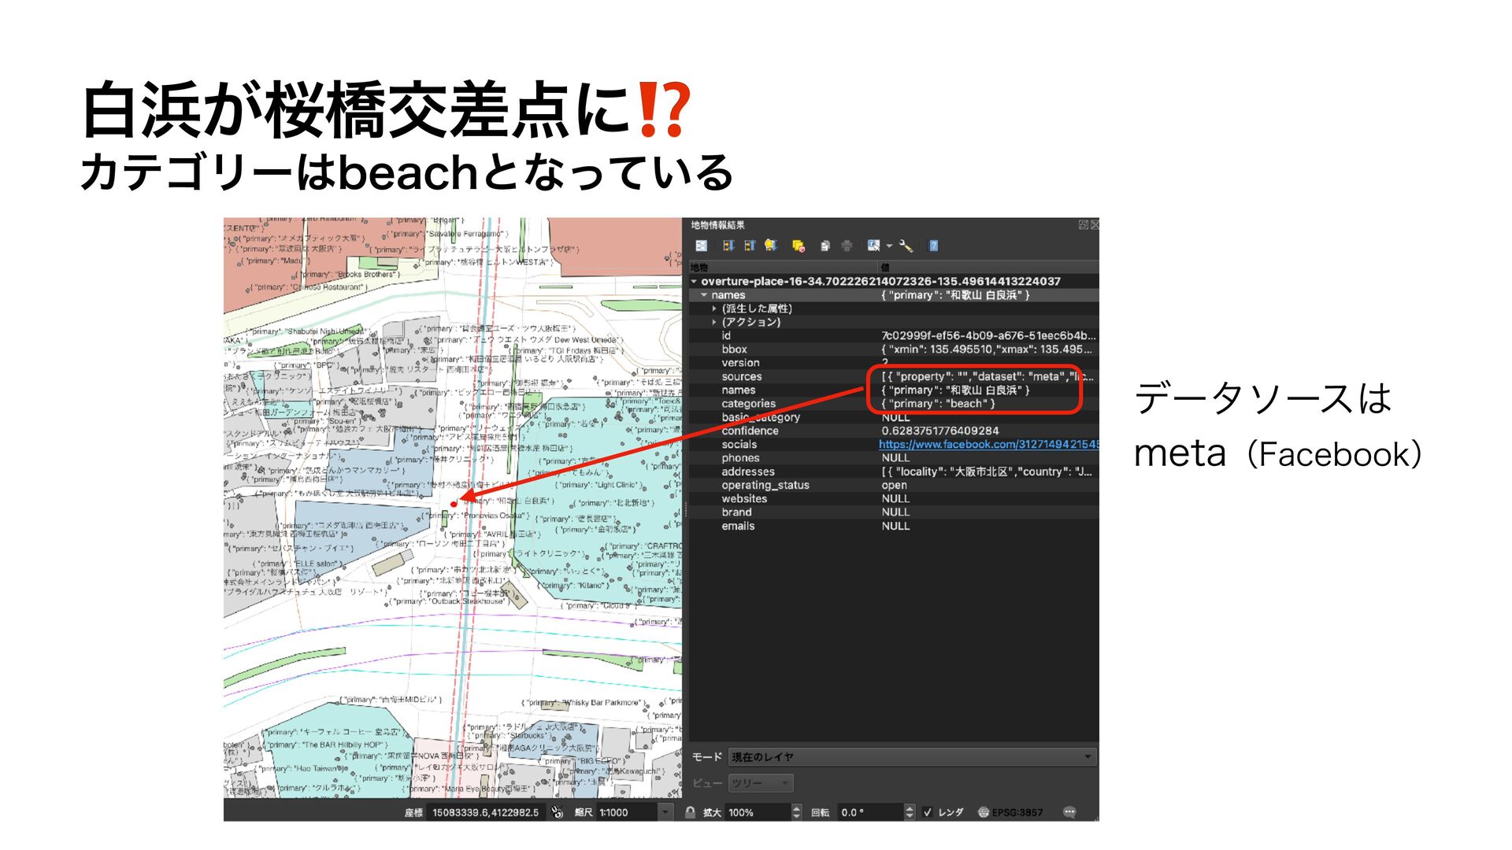Click the blue help icon

point(933,246)
